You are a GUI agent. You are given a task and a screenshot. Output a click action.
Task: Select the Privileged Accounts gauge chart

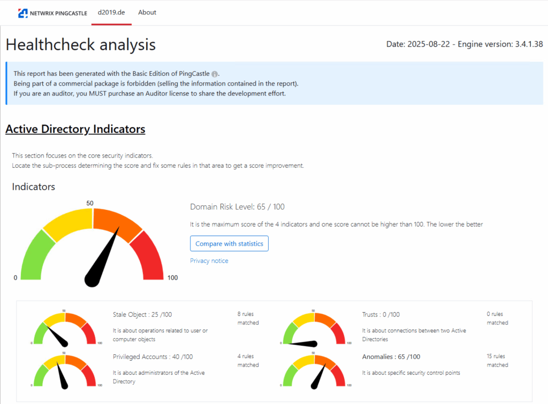(x=64, y=370)
